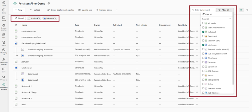Check the Data pipeline filter checkbox
Screen dimensions: 252x112
[x=203, y=80]
